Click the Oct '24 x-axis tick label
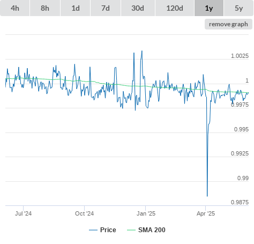Viewport: 254px width, 244px height. point(84,213)
